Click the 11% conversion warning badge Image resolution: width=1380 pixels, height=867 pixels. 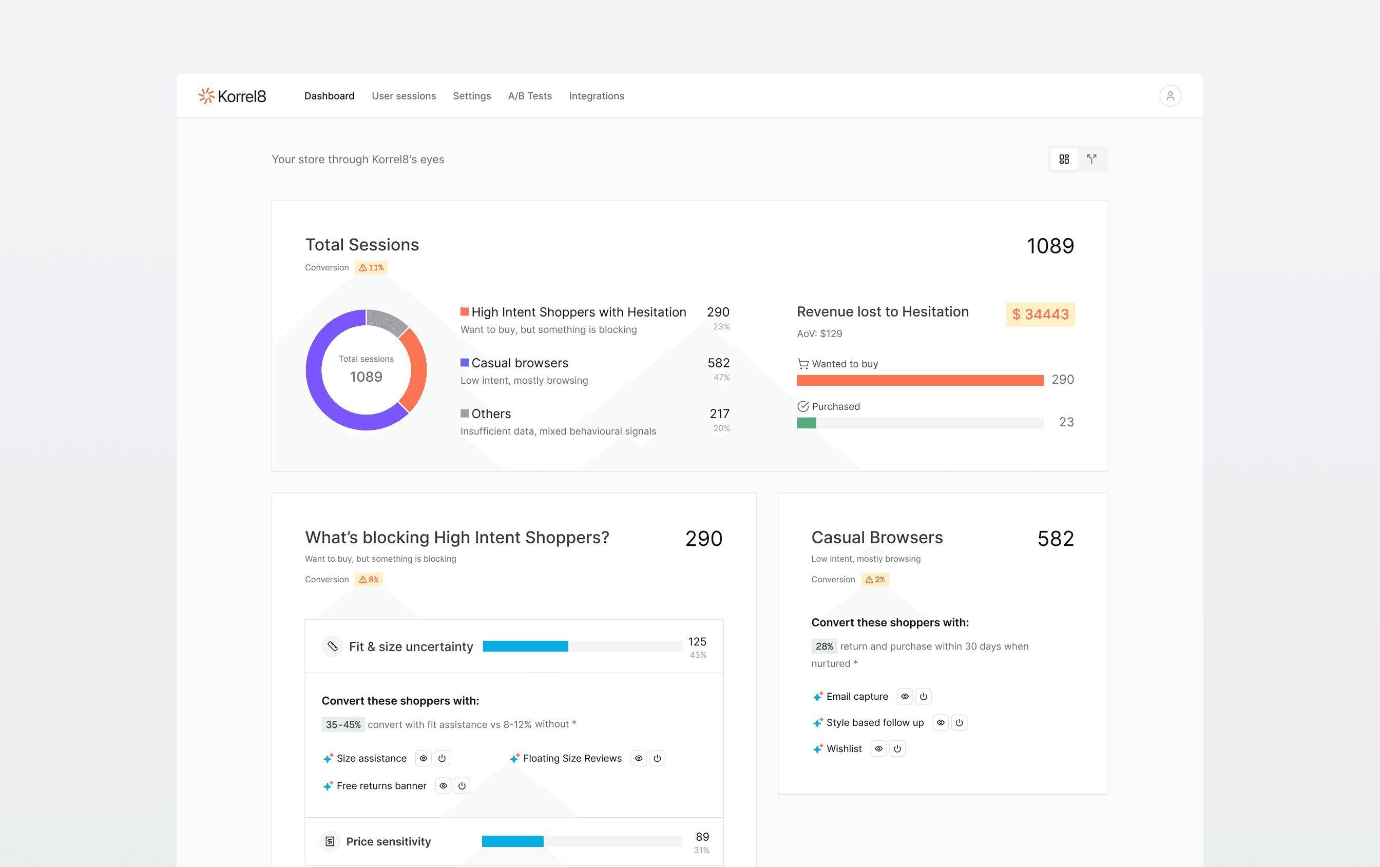coord(371,267)
